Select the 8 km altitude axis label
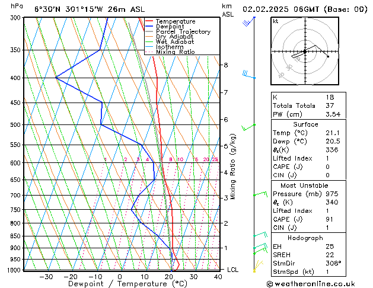 pyautogui.click(x=225, y=65)
